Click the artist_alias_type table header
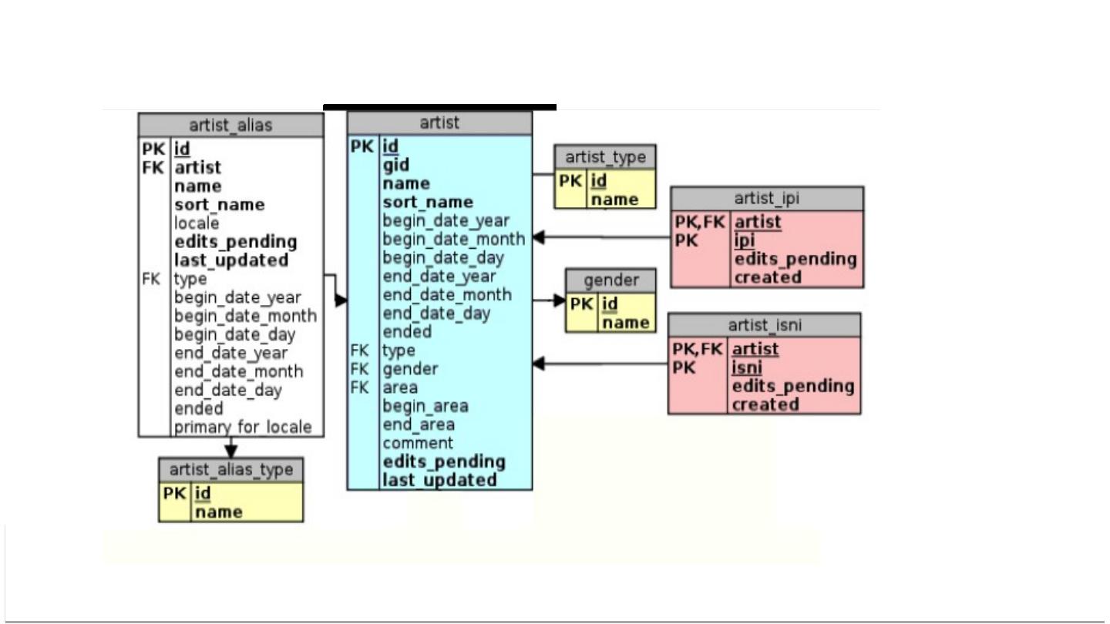Screen dimensions: 1110x624 (x=230, y=469)
